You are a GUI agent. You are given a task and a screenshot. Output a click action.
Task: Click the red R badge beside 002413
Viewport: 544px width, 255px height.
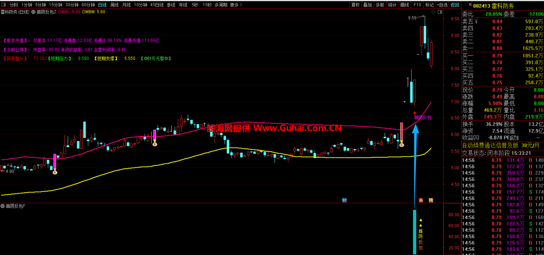(x=470, y=5)
